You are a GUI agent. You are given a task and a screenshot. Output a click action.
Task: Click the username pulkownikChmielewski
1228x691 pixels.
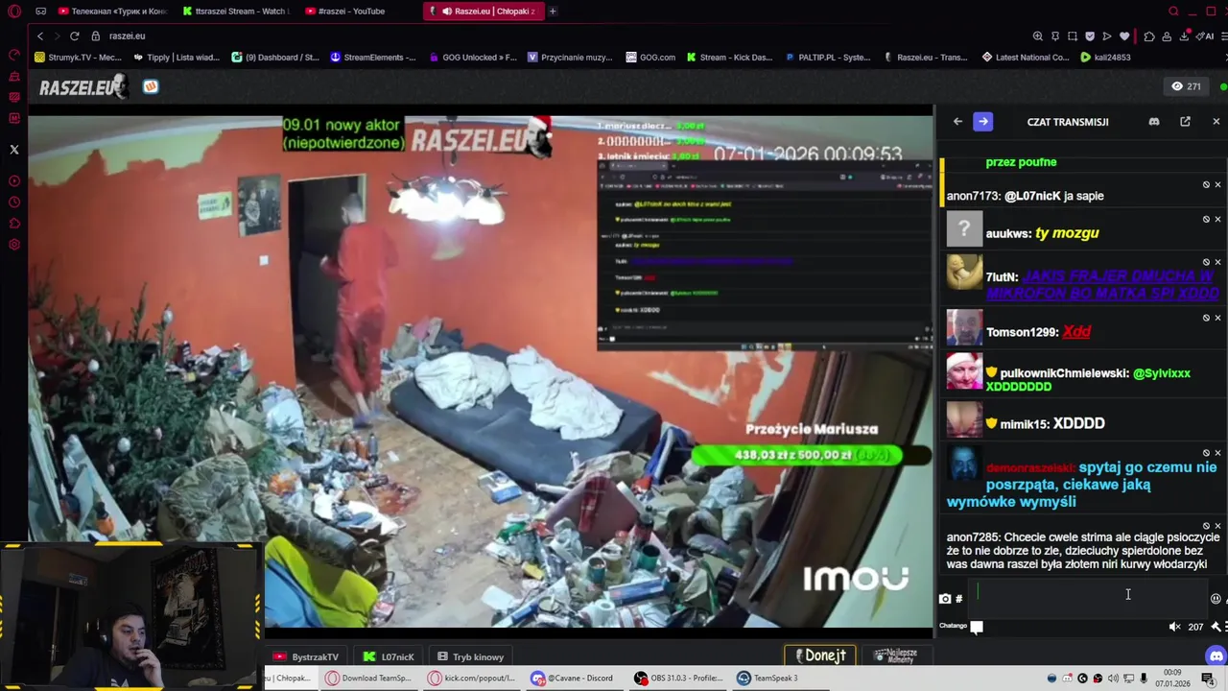[1064, 373]
